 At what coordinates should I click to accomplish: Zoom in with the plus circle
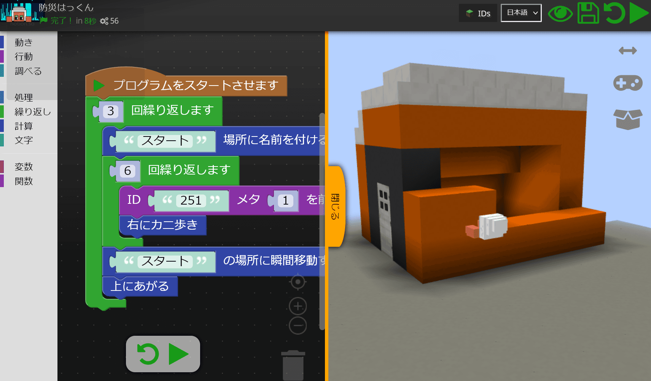(x=298, y=306)
